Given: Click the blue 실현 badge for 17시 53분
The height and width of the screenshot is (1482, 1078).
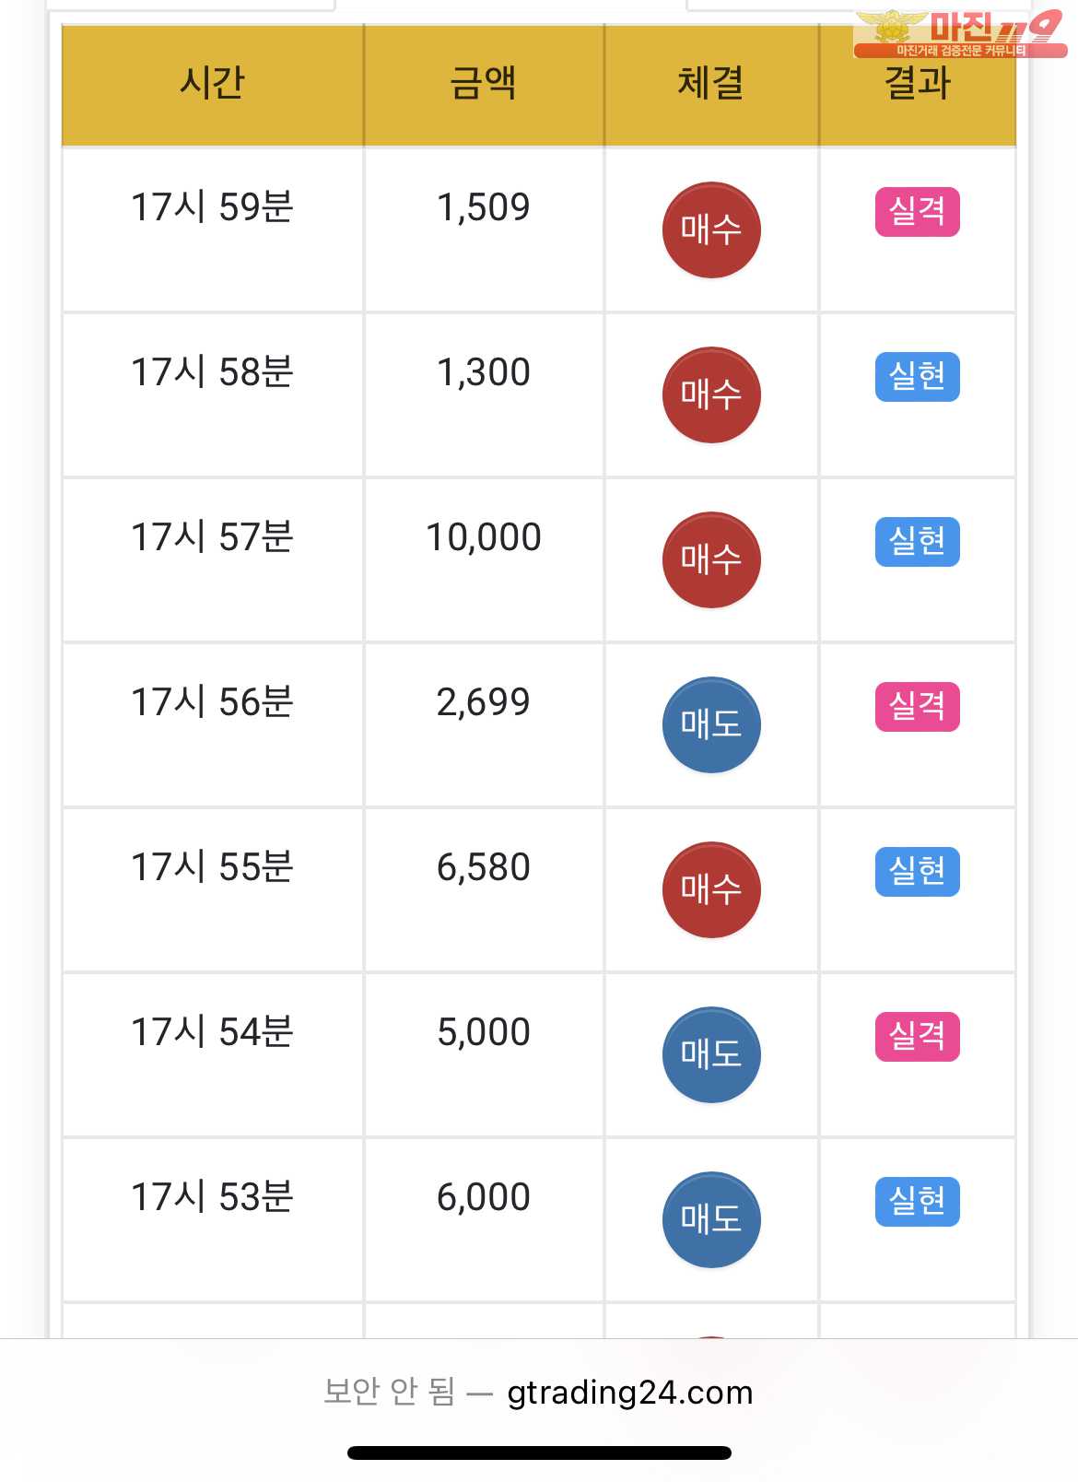Looking at the screenshot, I should click(918, 1202).
